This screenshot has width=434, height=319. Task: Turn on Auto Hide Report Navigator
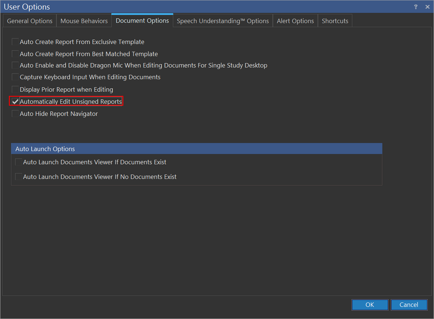pos(15,114)
